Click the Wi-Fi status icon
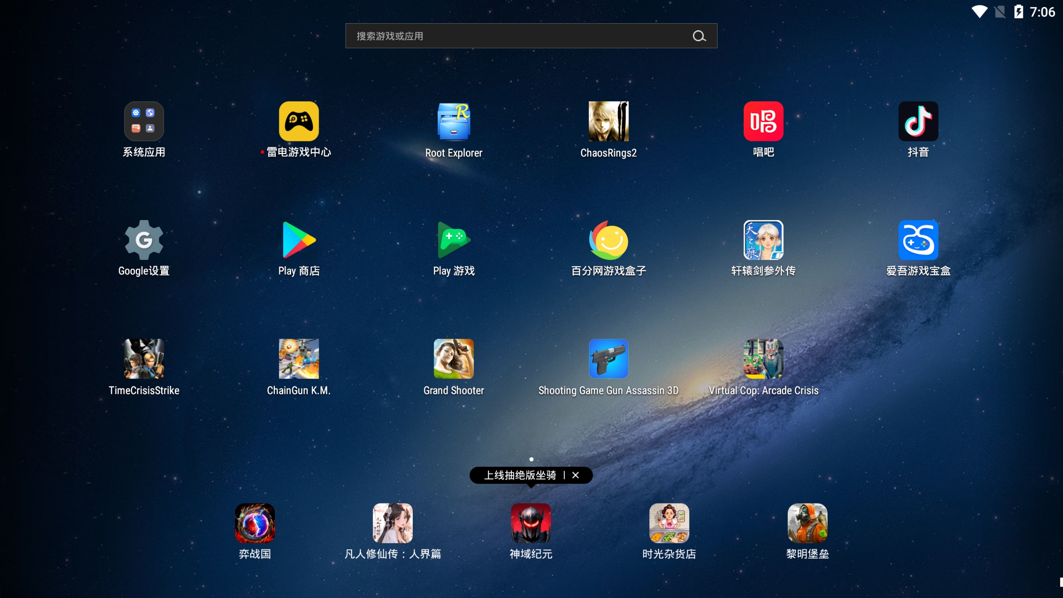The height and width of the screenshot is (598, 1063). [979, 11]
